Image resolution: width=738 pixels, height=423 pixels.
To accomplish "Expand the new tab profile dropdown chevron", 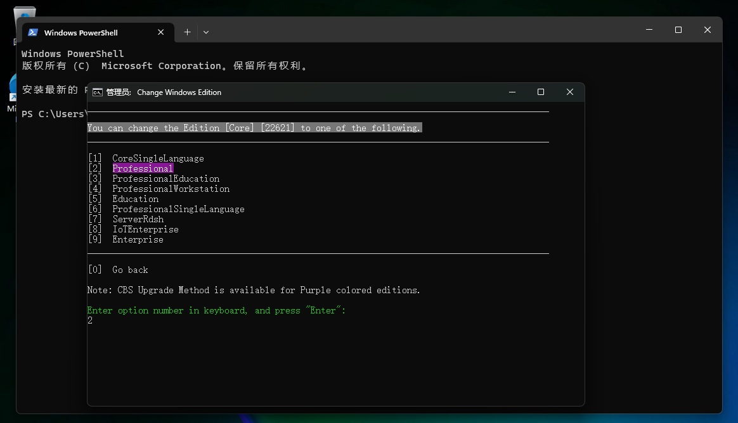I will click(206, 32).
